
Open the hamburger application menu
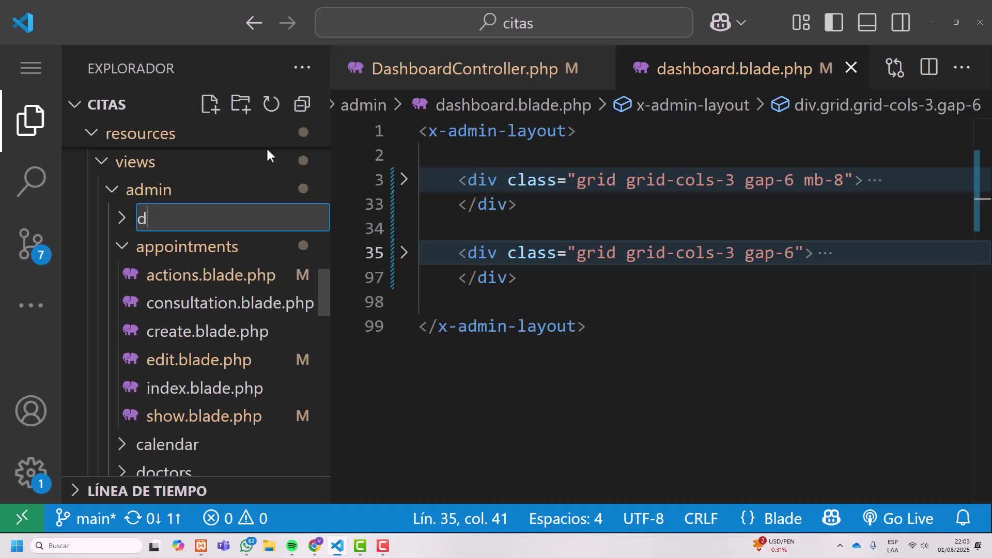click(x=30, y=68)
